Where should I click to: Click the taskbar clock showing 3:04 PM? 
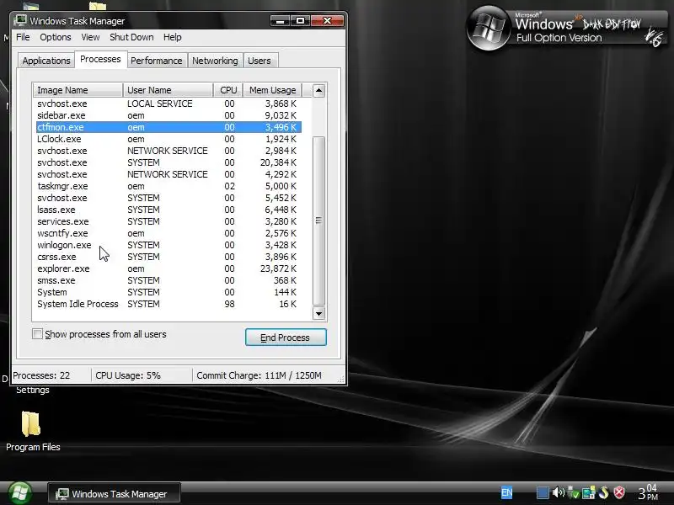pos(647,492)
